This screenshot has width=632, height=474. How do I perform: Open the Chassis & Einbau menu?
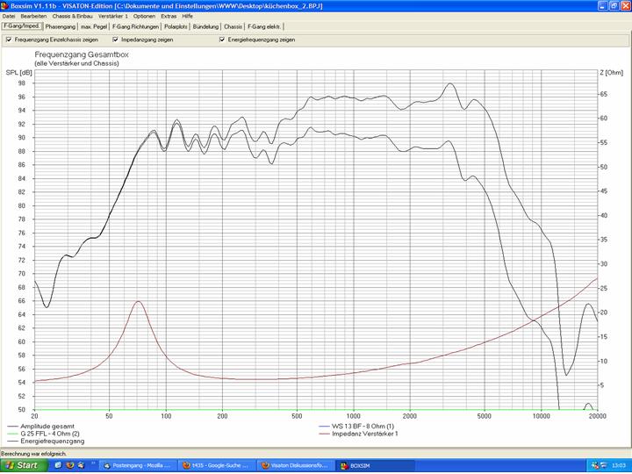[x=72, y=16]
